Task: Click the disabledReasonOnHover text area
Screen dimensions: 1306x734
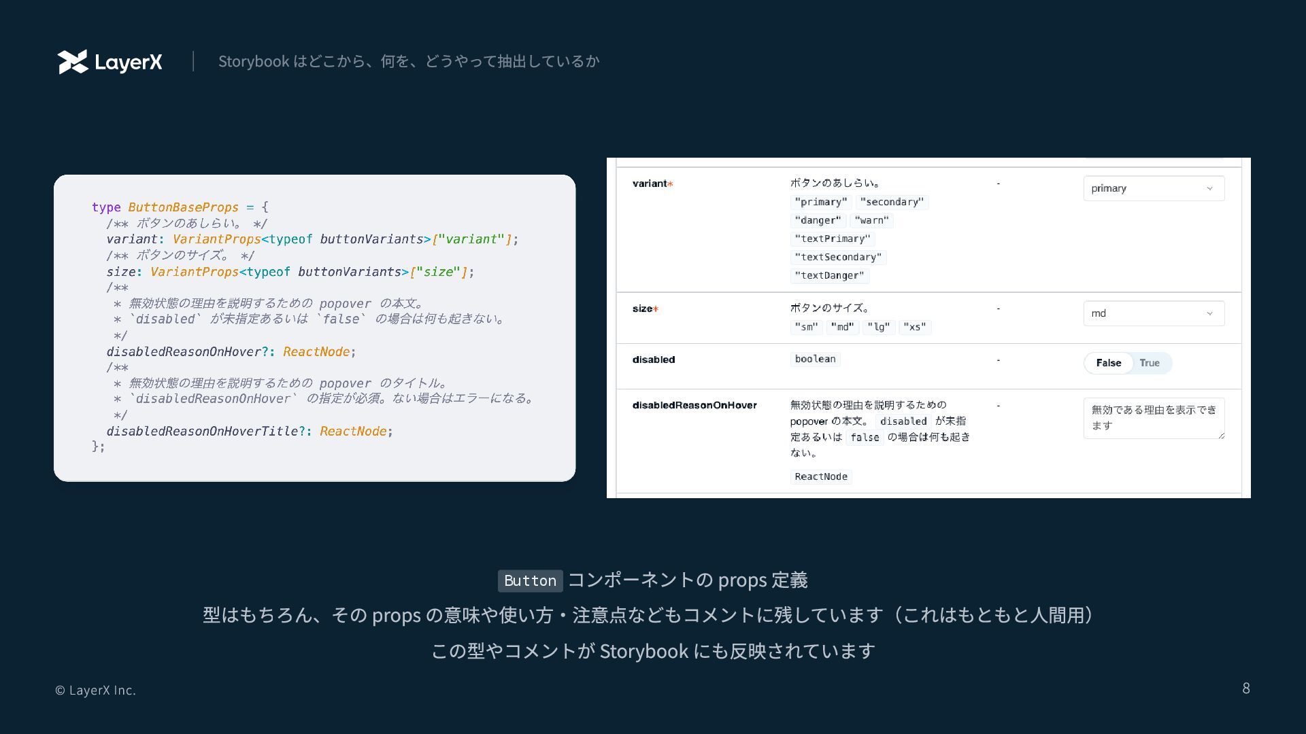Action: coord(1153,417)
